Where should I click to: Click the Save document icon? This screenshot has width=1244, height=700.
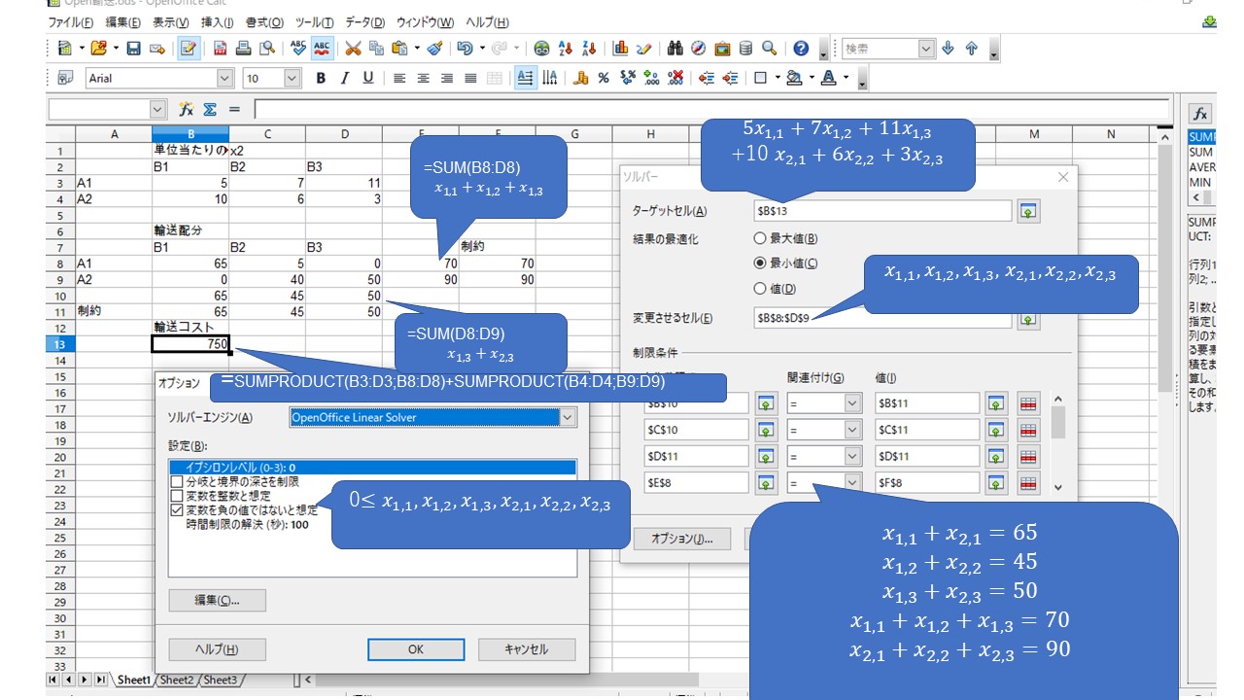(x=134, y=48)
